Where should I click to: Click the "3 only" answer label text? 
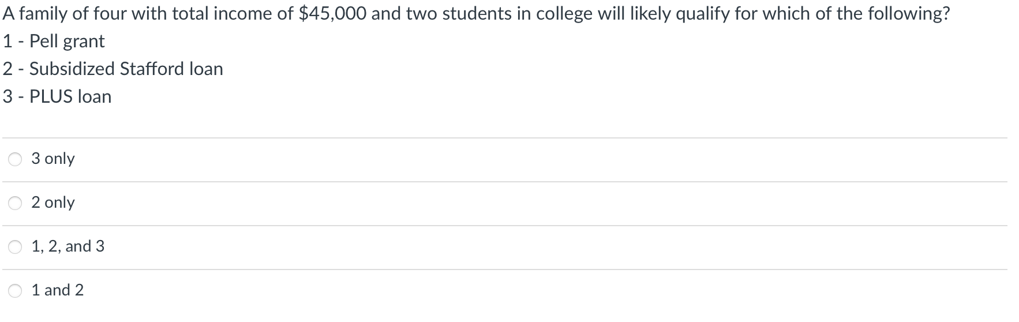click(53, 159)
